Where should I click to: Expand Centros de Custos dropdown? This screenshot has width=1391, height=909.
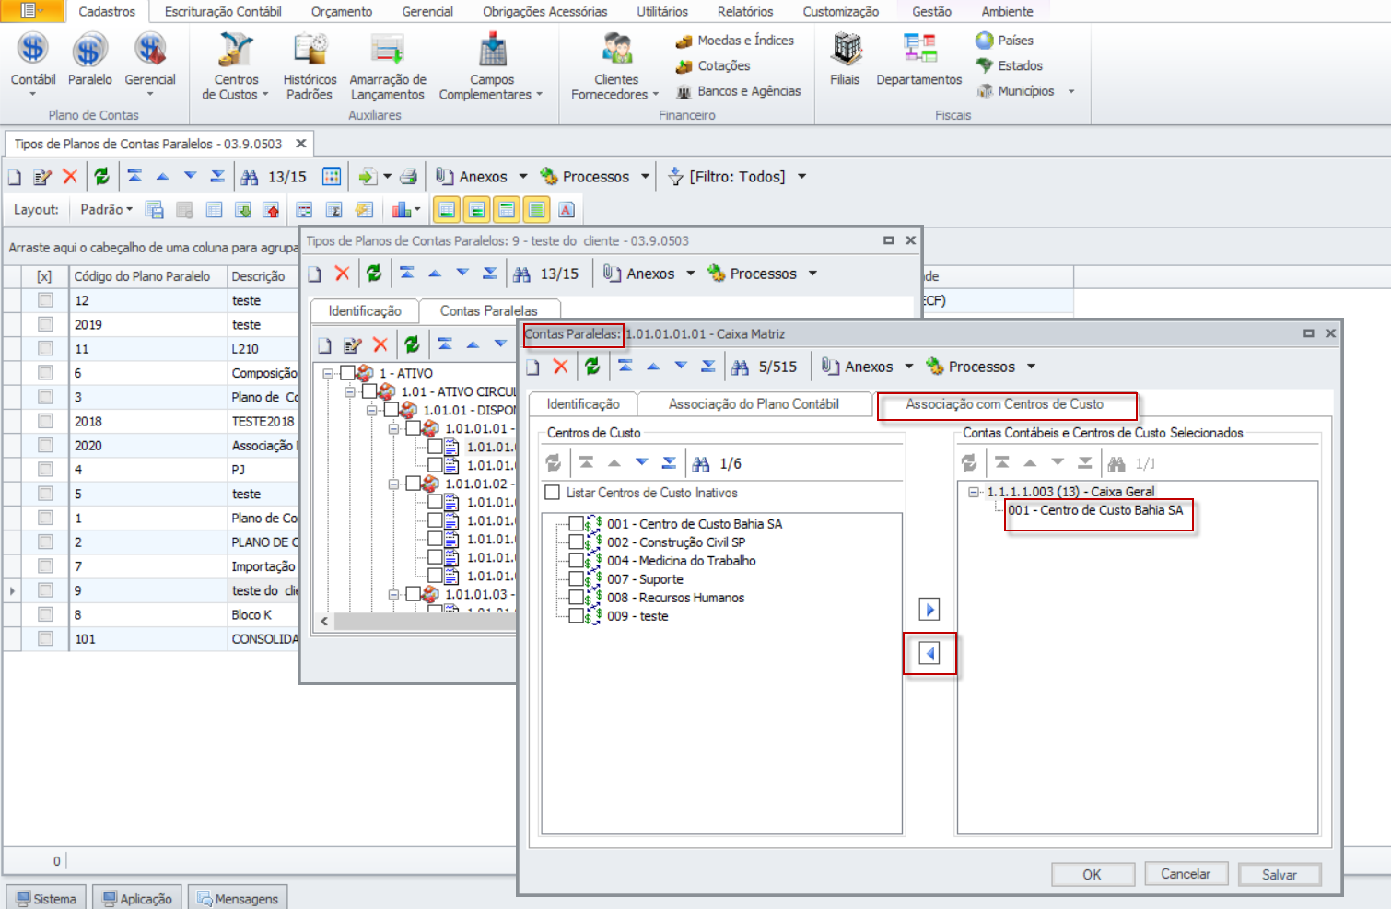point(265,94)
